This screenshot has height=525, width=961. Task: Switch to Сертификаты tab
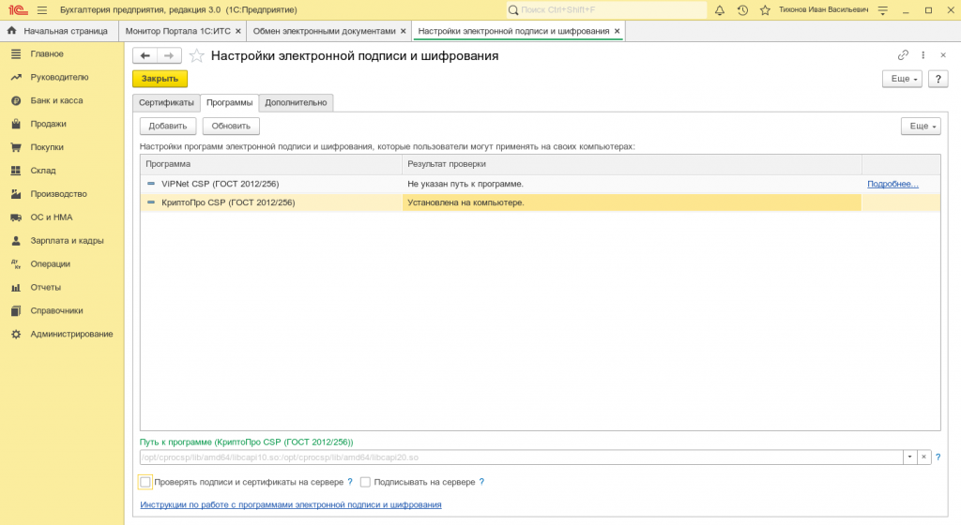pyautogui.click(x=166, y=103)
